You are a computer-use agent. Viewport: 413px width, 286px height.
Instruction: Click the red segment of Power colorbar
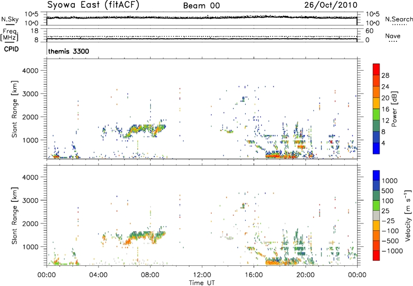(x=376, y=69)
